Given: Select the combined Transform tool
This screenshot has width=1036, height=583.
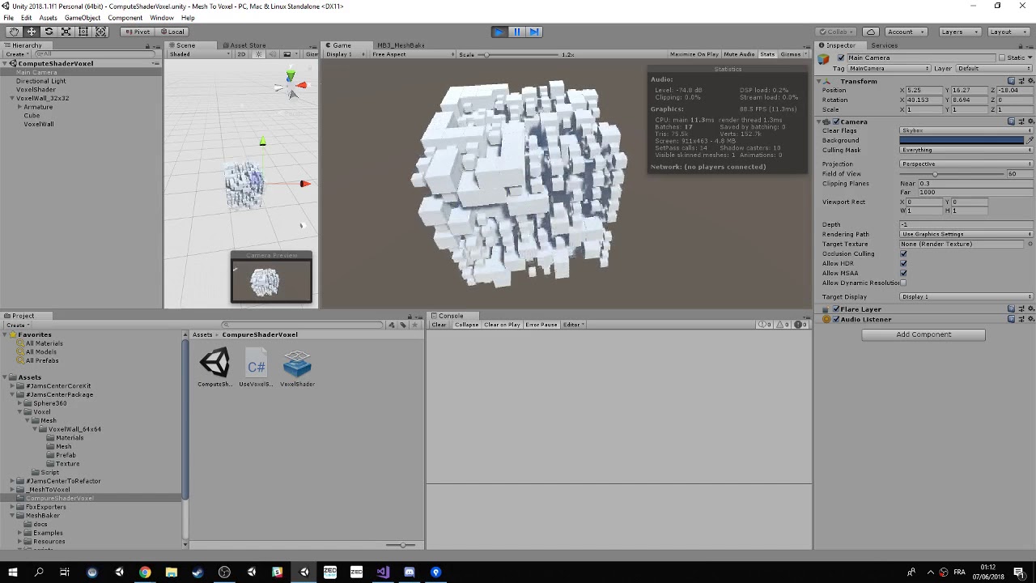Looking at the screenshot, I should (x=101, y=32).
